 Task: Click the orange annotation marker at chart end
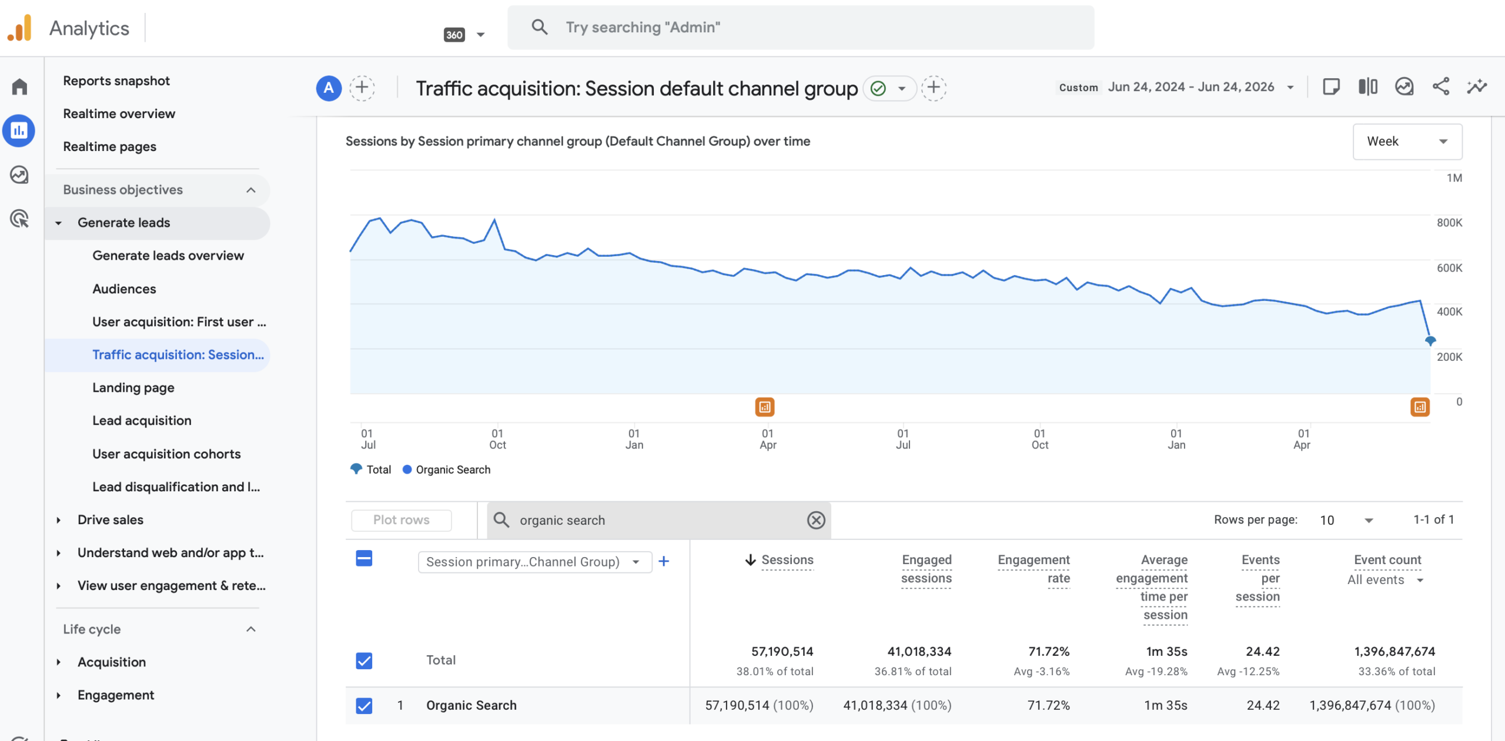pos(1420,407)
